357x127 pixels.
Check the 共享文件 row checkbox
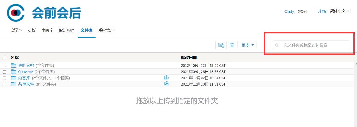point(4,84)
